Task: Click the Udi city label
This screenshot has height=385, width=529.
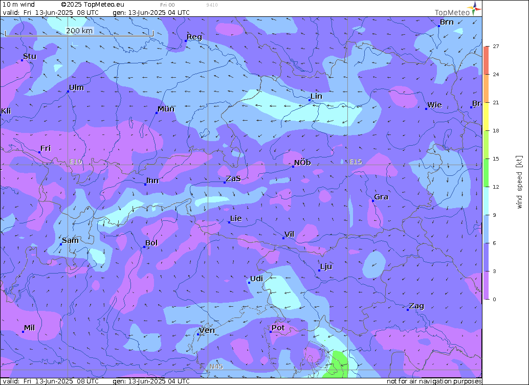Action: (x=256, y=279)
